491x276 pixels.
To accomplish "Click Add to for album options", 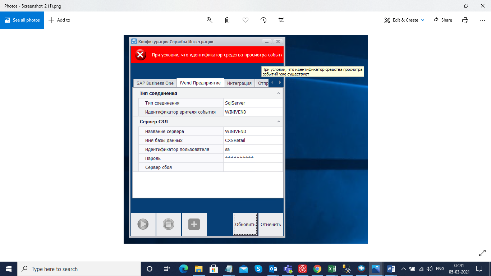I will click(x=60, y=20).
